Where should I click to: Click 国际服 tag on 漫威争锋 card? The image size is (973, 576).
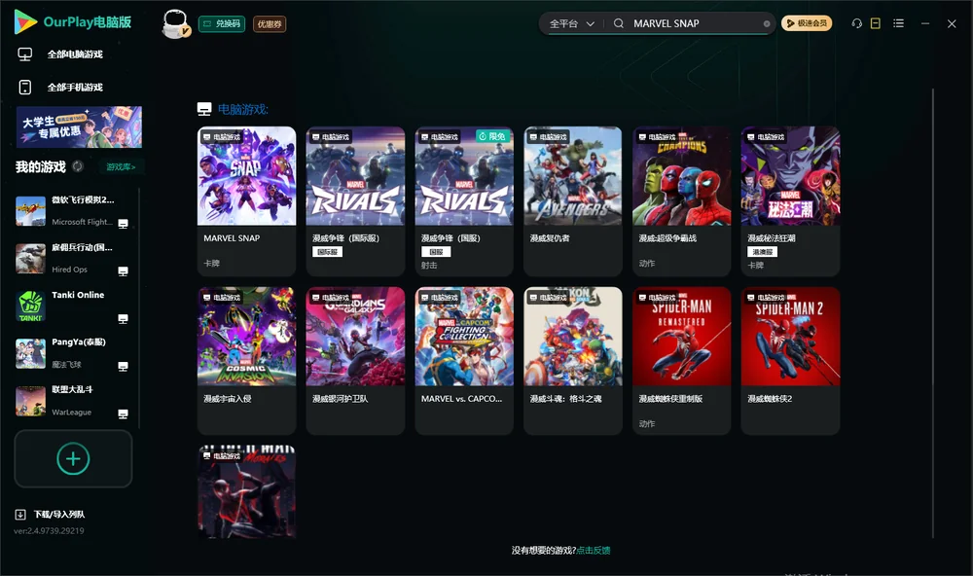coord(327,251)
